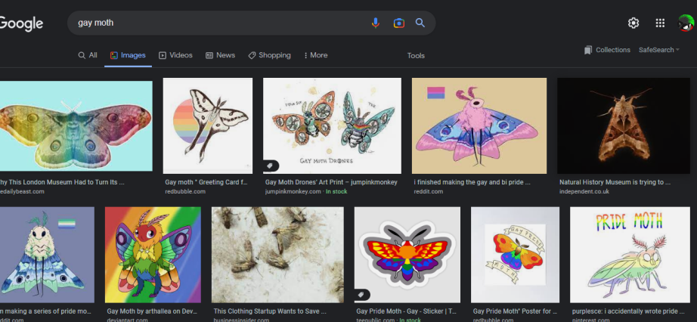This screenshot has width=697, height=322.
Task: Switch to the News tab
Action: pos(220,55)
